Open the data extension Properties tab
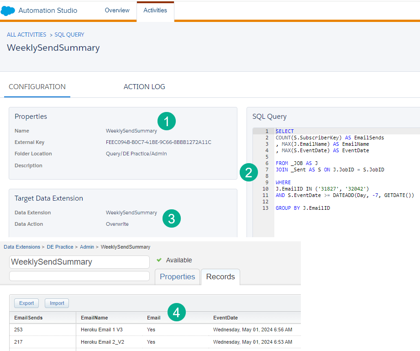 178,277
